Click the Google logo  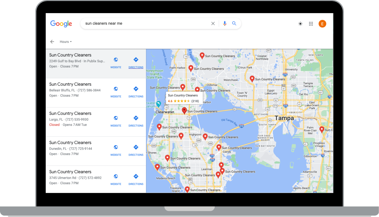click(x=61, y=23)
